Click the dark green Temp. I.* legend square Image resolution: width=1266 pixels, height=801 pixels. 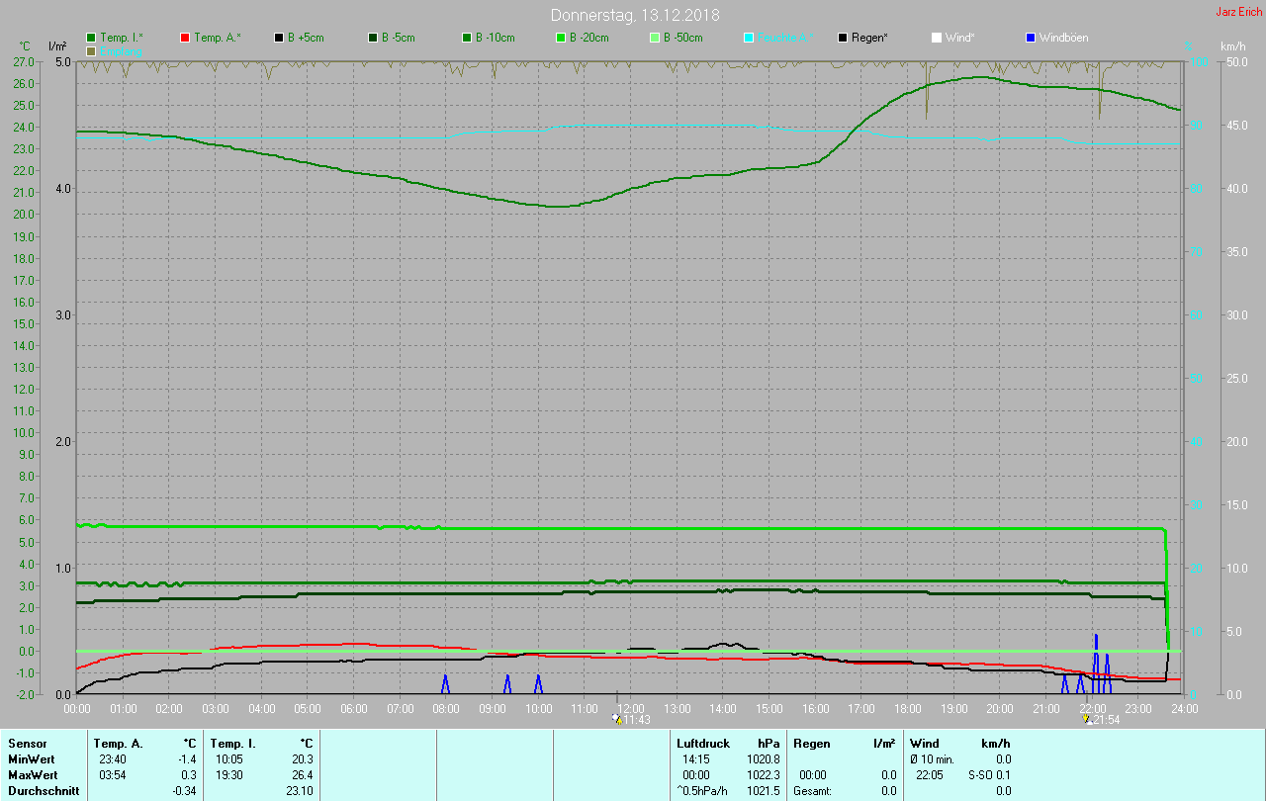tap(91, 38)
